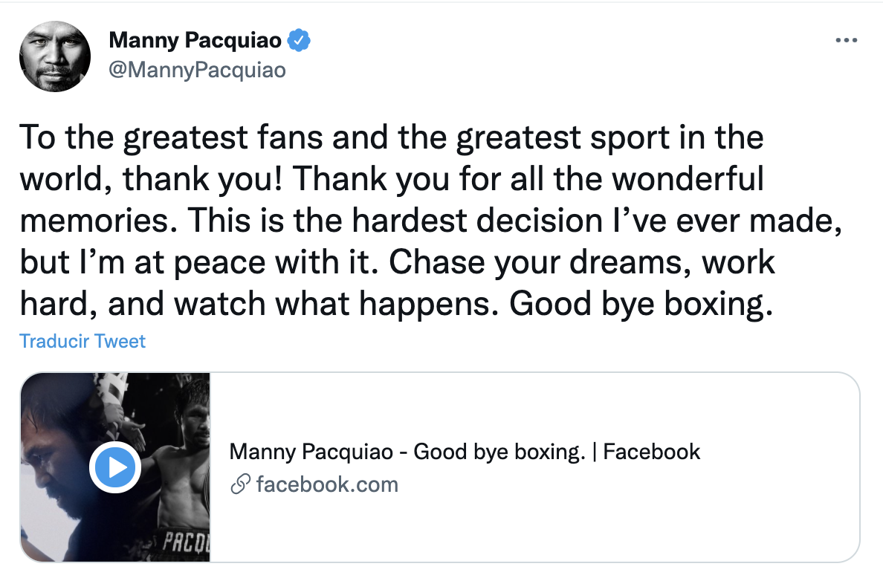Viewport: 883px width, 578px height.
Task: Click the facebook.com domain text
Action: tap(327, 485)
